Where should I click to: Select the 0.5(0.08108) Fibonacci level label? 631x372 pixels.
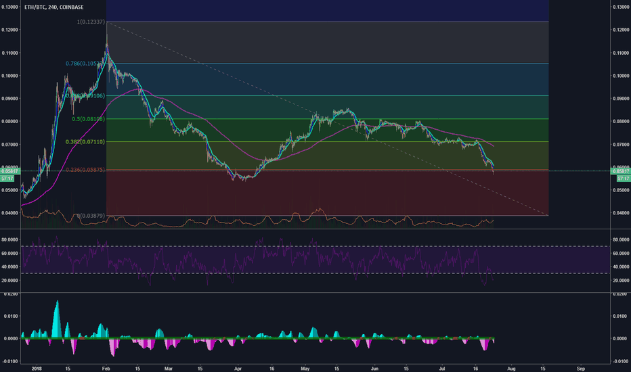coord(89,119)
